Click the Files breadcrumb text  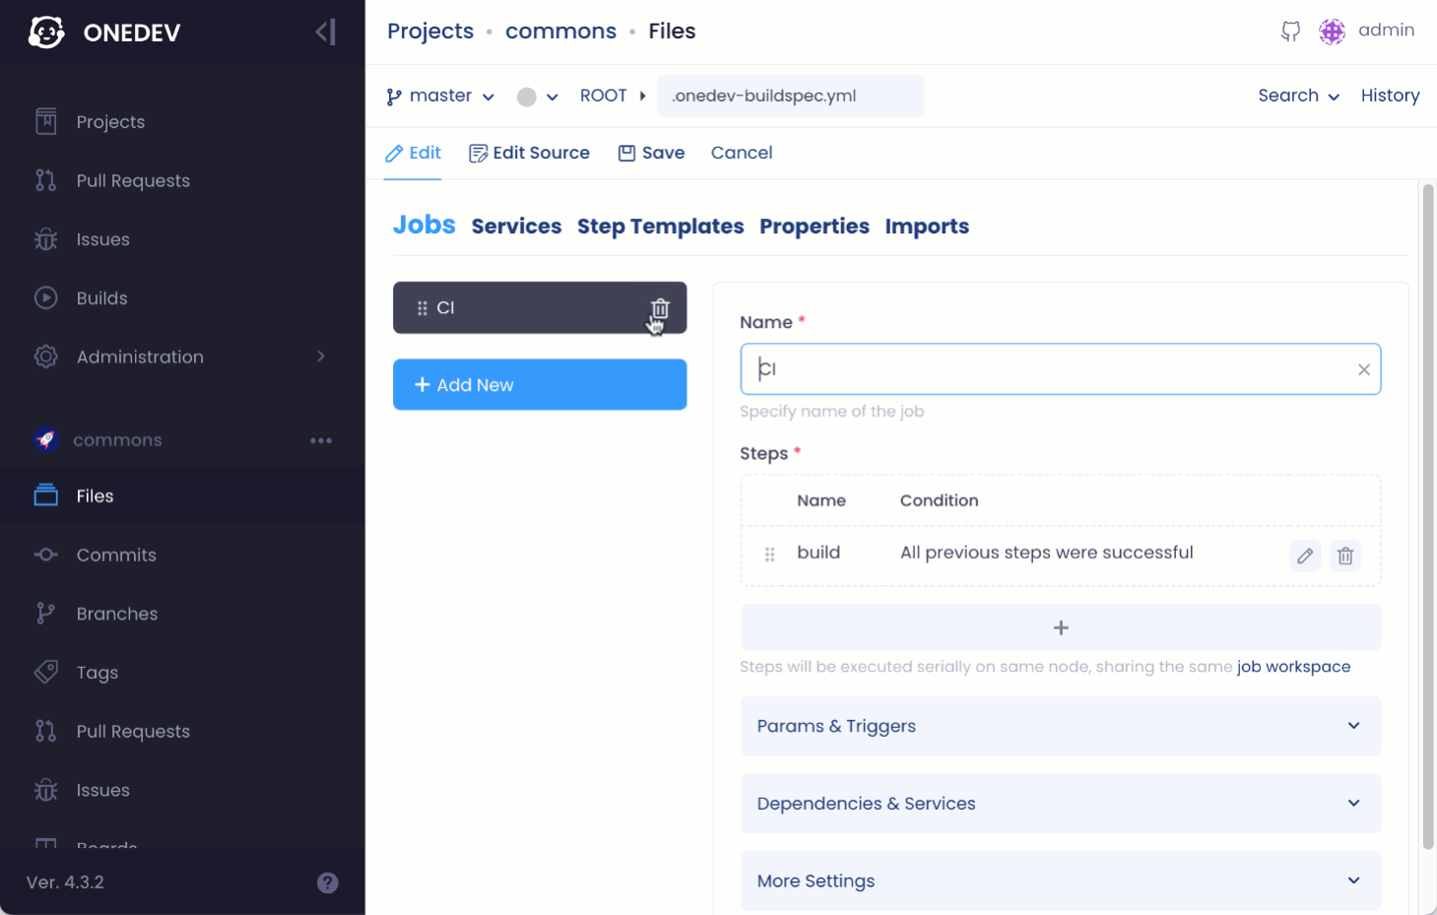[672, 32]
